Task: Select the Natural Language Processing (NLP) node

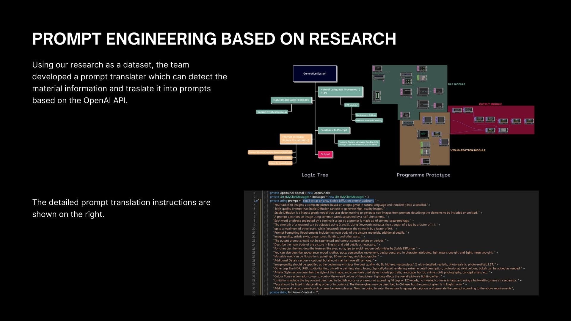Action: click(340, 91)
